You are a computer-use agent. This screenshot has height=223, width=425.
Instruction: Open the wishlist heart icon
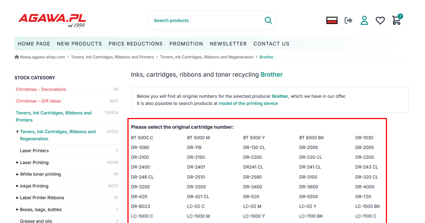point(380,20)
